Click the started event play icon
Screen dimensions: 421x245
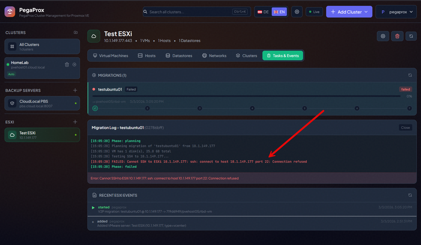click(x=93, y=208)
